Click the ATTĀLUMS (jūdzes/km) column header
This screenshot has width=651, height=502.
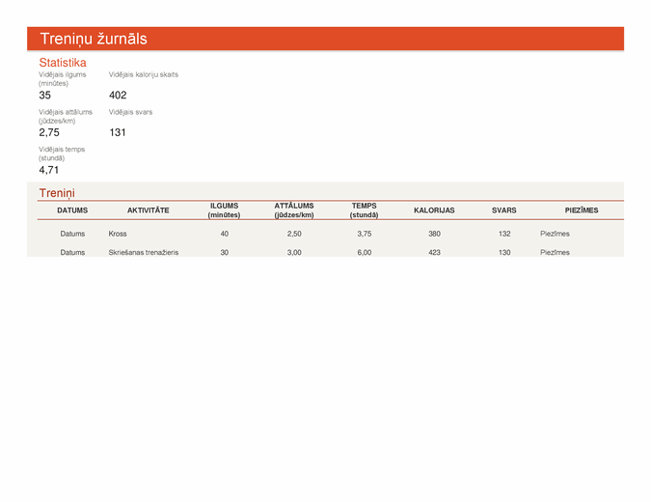(x=294, y=210)
